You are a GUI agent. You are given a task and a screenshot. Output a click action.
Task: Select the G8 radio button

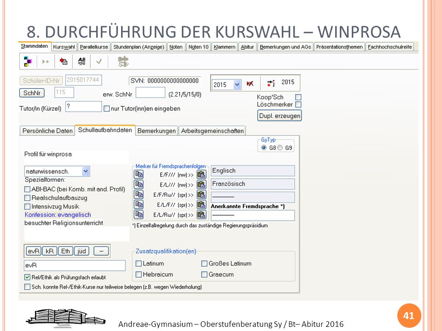pos(264,148)
